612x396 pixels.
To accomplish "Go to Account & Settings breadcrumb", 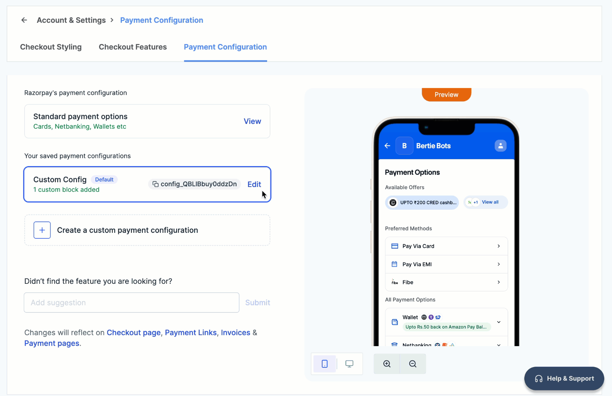I will pos(71,20).
